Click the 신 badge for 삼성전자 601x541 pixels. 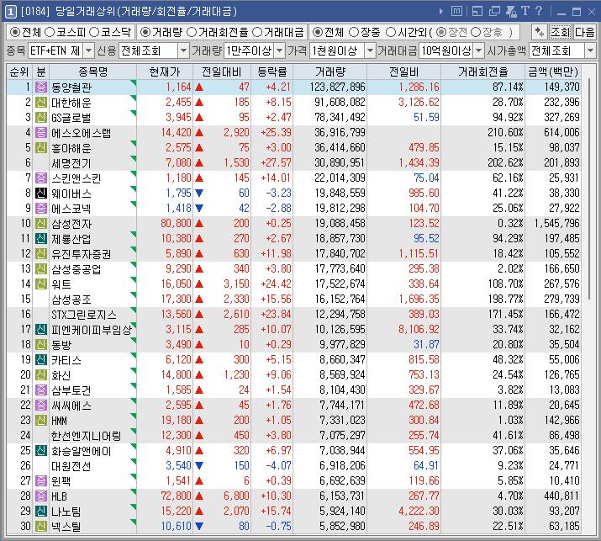point(41,223)
